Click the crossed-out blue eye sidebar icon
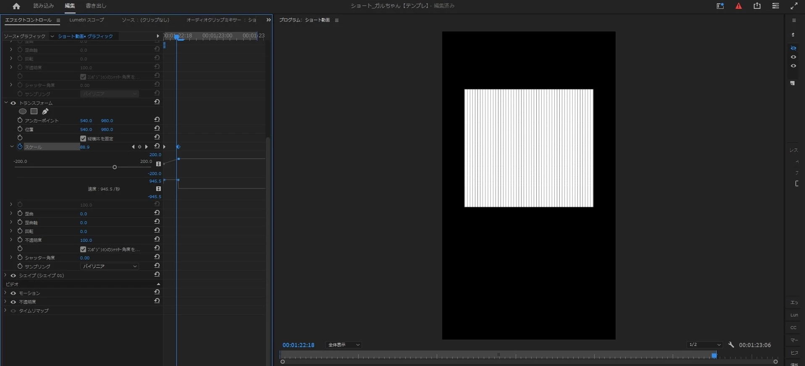The height and width of the screenshot is (366, 805). pyautogui.click(x=793, y=48)
